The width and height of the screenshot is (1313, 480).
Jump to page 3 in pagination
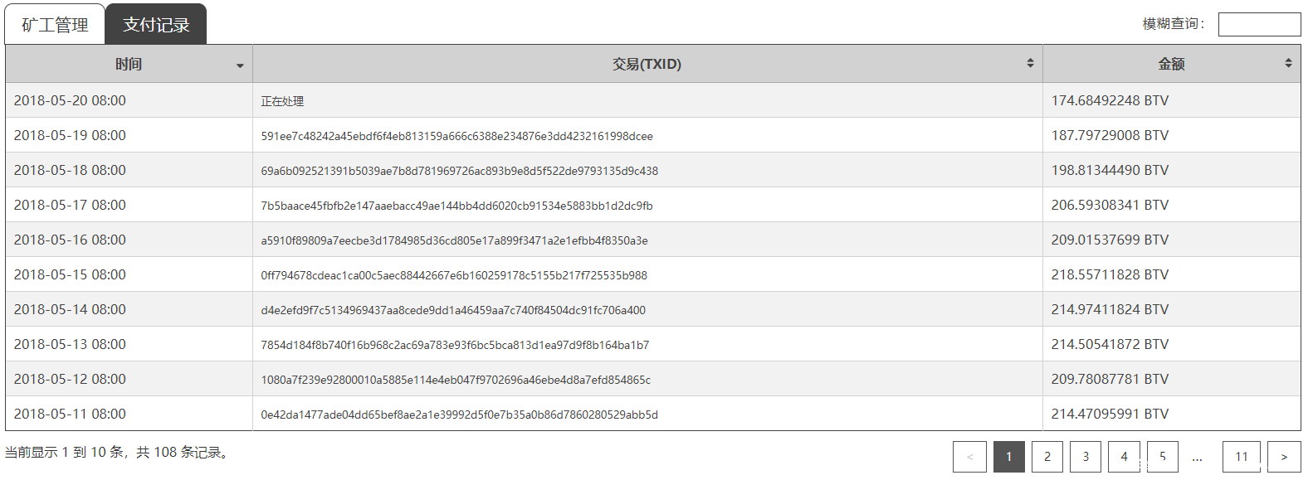pos(1086,457)
